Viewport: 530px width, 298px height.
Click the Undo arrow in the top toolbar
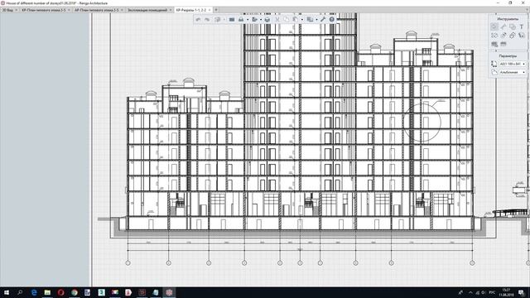pos(198,20)
